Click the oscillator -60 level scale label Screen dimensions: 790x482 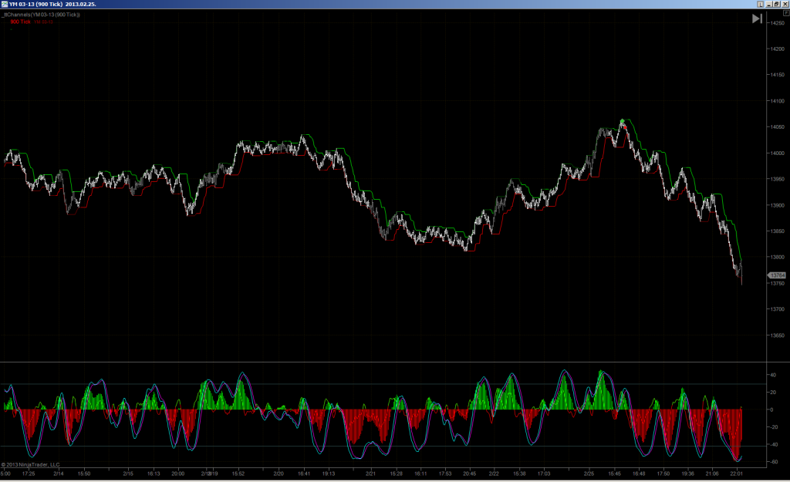pyautogui.click(x=773, y=462)
